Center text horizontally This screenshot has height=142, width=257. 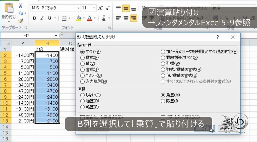click(126, 18)
